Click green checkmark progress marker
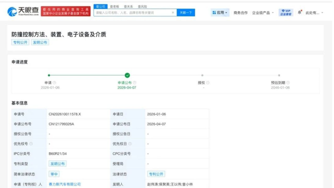334x188 pixels. point(127,75)
